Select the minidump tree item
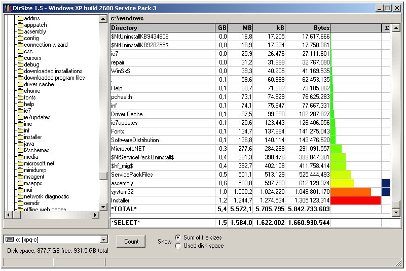 (35, 170)
